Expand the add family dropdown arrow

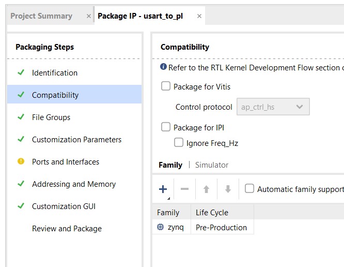tap(167, 198)
